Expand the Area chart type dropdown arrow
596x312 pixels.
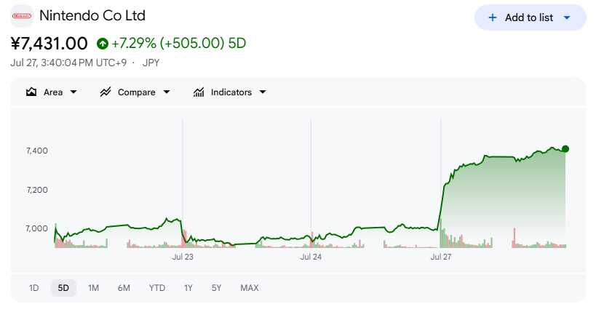[x=73, y=92]
